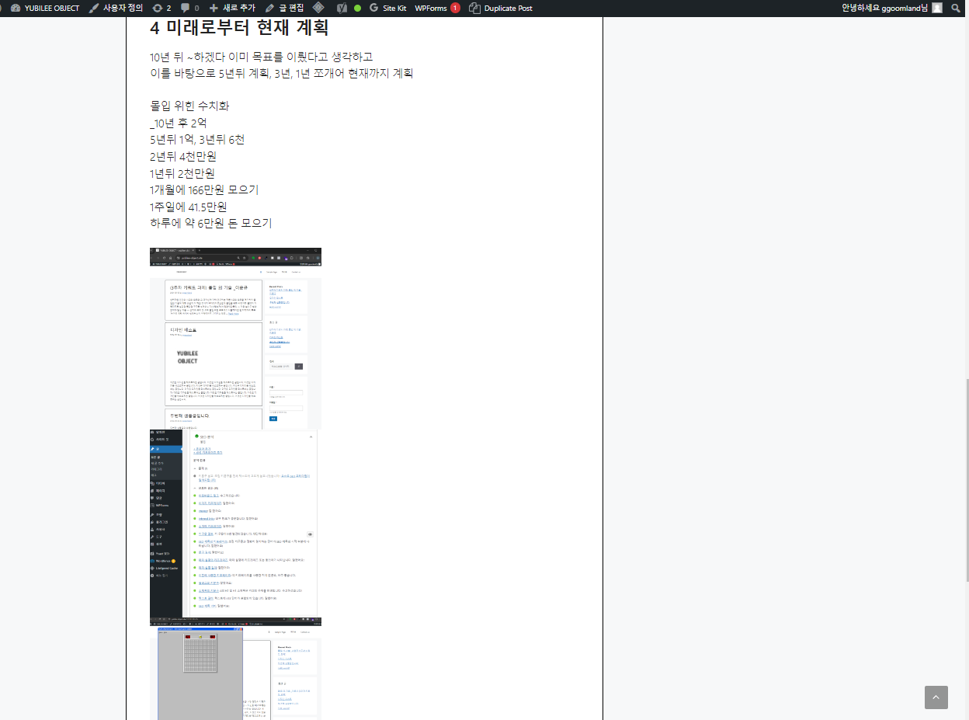Click 글 편집 (Edit Post) in admin bar
The width and height of the screenshot is (969, 720).
(x=284, y=8)
